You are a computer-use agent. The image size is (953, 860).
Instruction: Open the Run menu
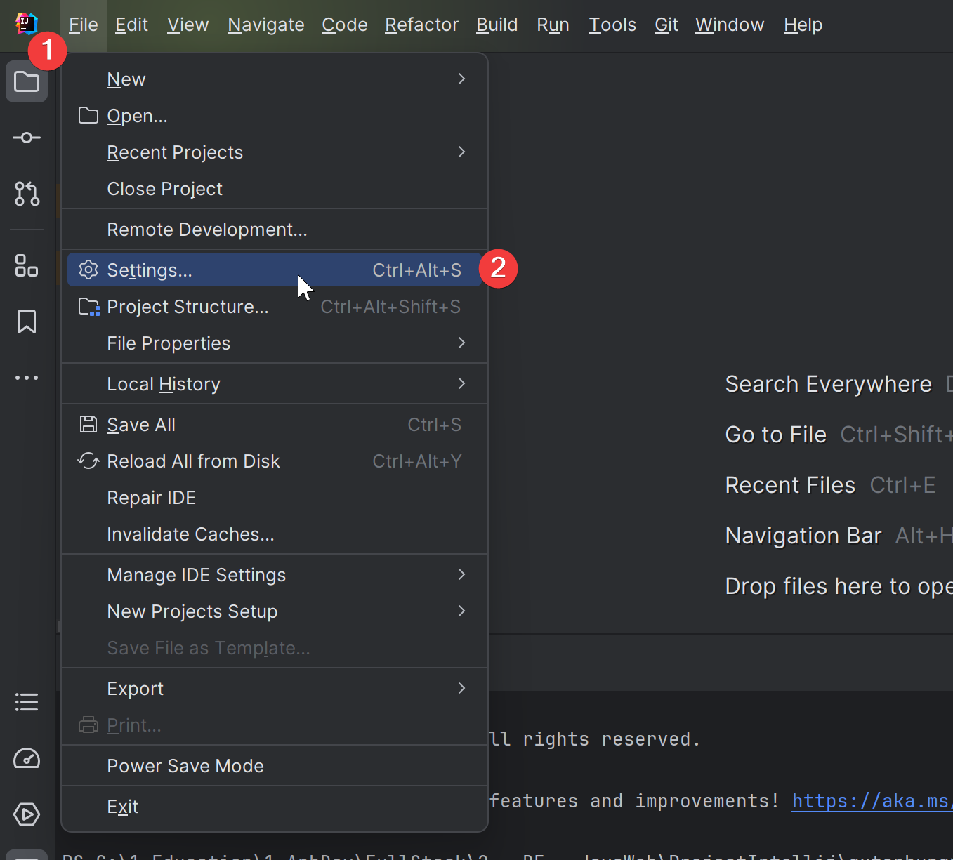(x=553, y=25)
